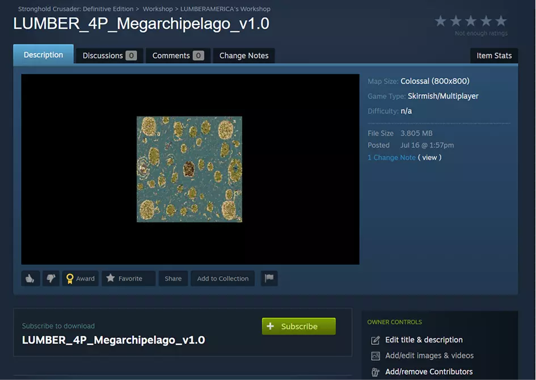This screenshot has height=380, width=536.
Task: Click the ribbon icon on Award button
Action: point(70,279)
